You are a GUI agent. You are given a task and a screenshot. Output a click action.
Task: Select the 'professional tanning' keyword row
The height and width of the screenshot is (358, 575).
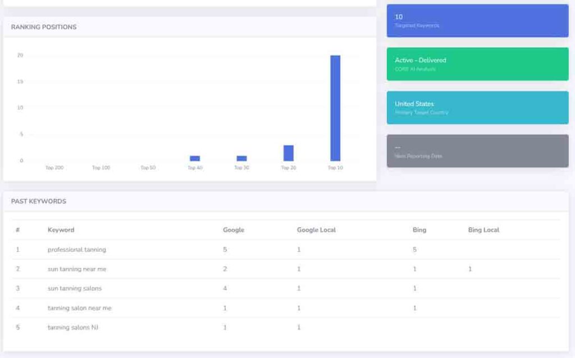click(77, 250)
